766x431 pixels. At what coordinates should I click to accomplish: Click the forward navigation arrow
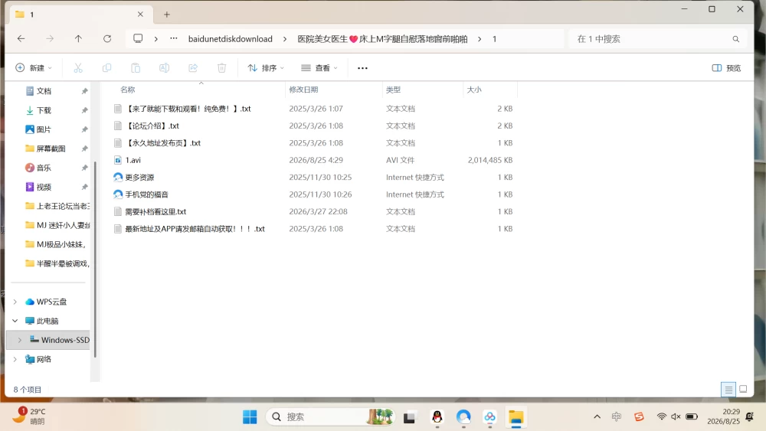click(x=50, y=38)
